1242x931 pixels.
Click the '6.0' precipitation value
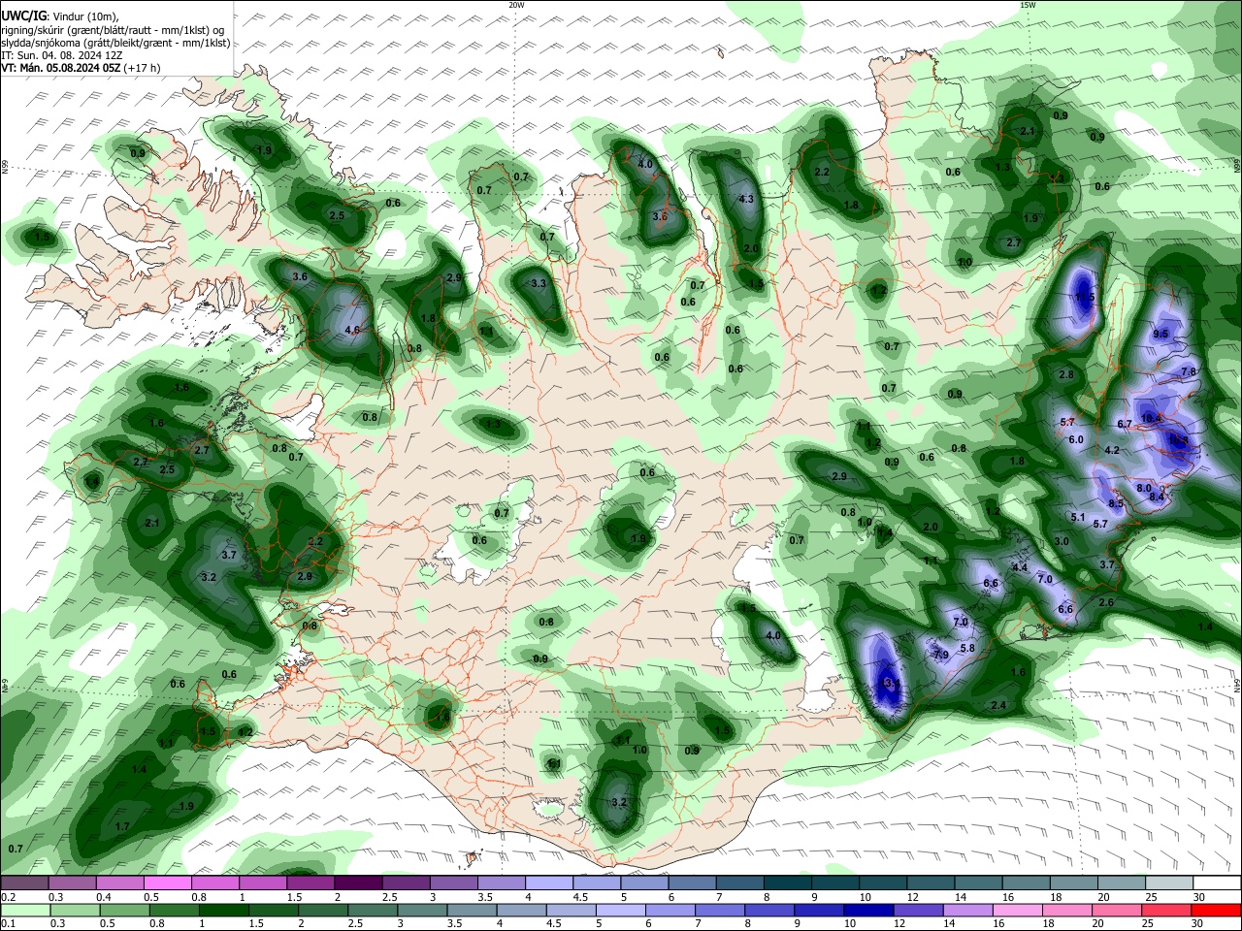(1076, 439)
